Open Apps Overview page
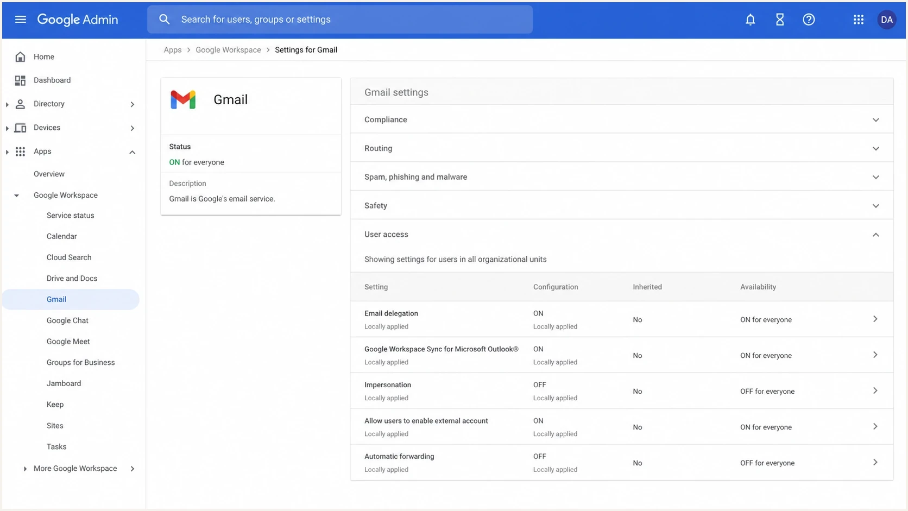The height and width of the screenshot is (511, 908). click(x=49, y=174)
